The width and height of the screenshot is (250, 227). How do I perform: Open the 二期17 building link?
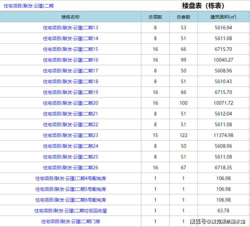point(71,71)
